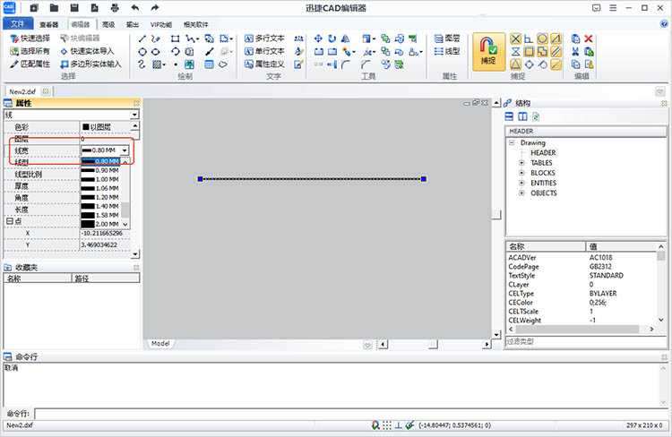This screenshot has height=437, width=672.
Task: Collapse the Drawing tree node
Action: pyautogui.click(x=512, y=142)
